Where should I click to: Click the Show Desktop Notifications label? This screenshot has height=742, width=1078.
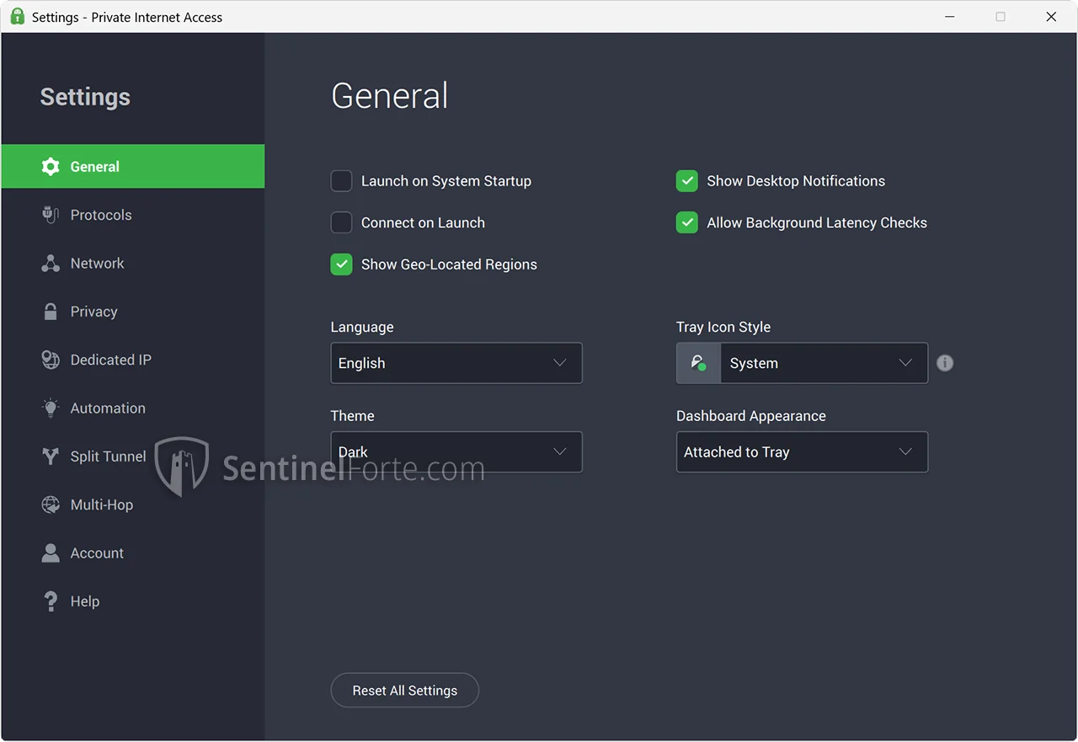[x=796, y=181]
